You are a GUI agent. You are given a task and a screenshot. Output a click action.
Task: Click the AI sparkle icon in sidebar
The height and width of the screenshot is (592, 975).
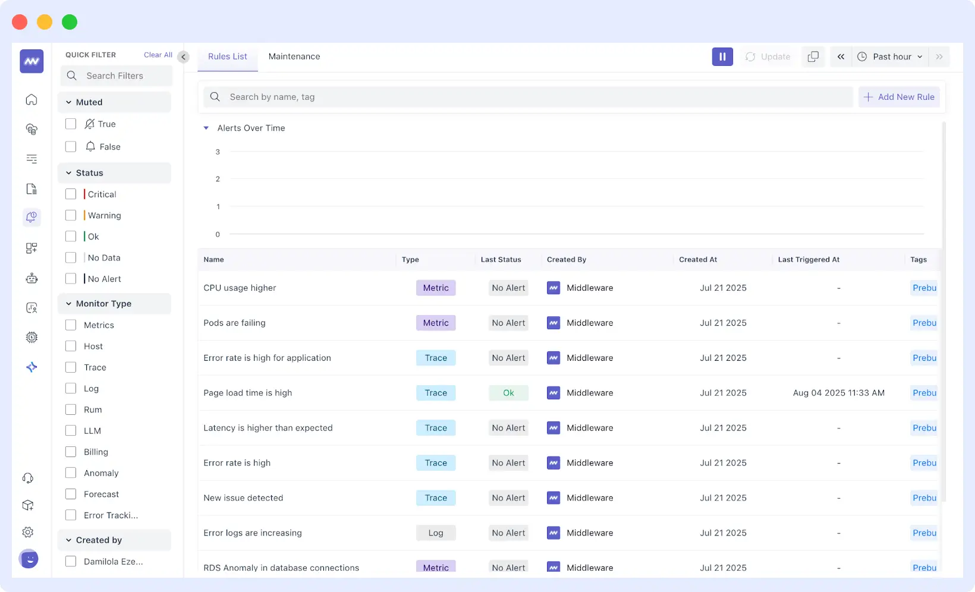(x=31, y=367)
